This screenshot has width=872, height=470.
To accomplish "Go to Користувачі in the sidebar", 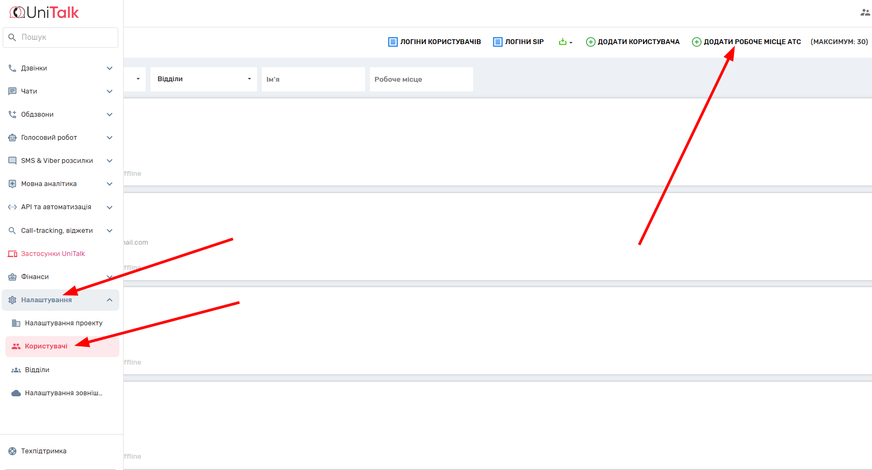I will (46, 346).
